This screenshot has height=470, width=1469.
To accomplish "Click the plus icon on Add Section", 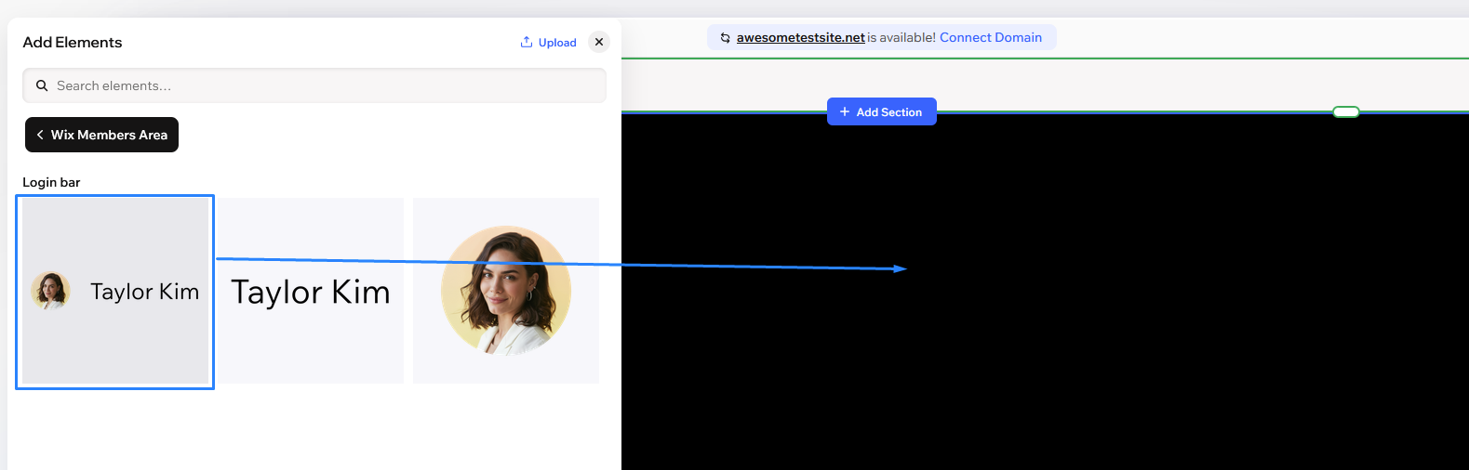I will pos(845,111).
